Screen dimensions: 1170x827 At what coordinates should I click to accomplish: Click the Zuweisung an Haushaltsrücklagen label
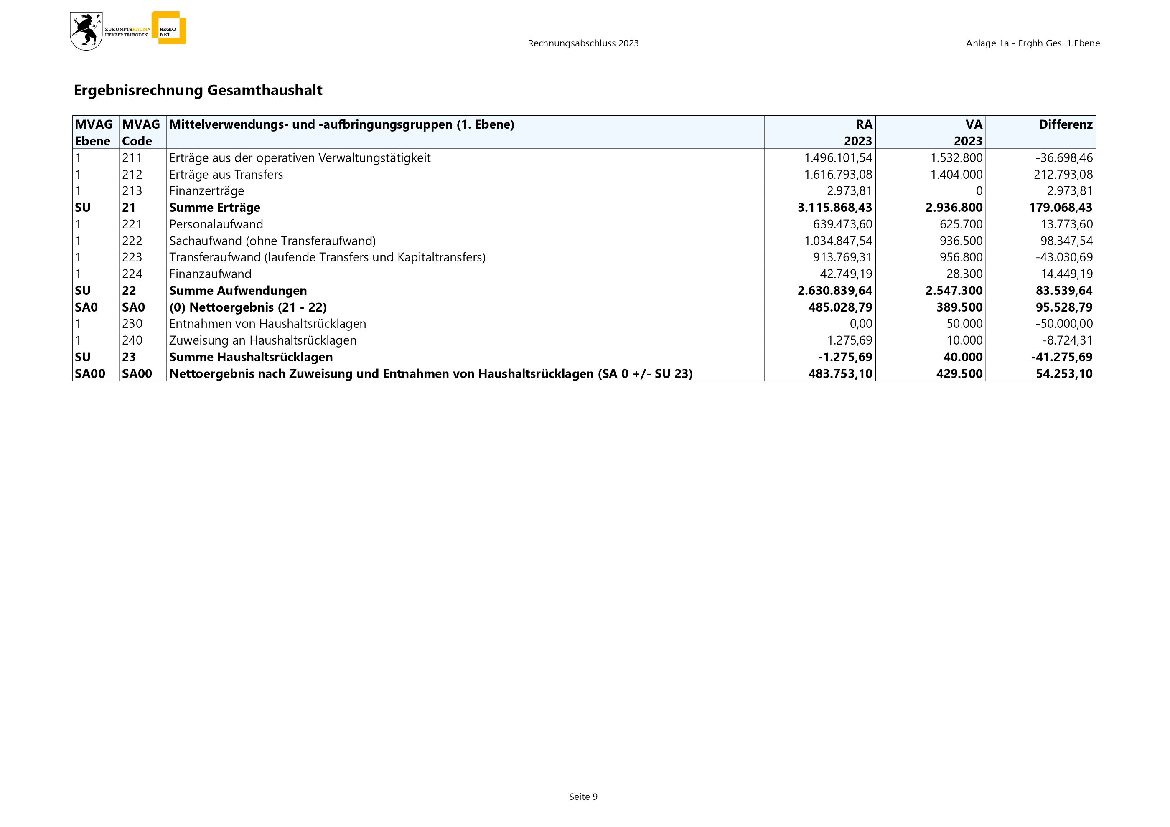click(262, 340)
